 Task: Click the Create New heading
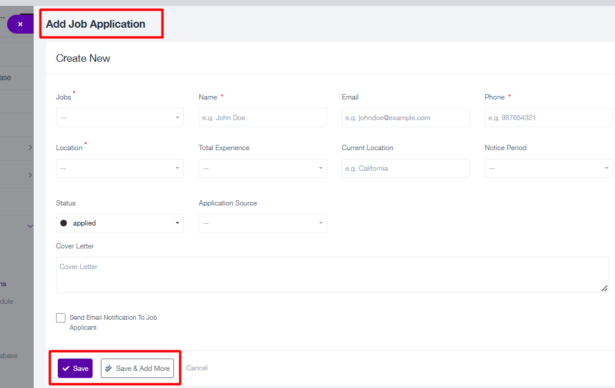pyautogui.click(x=83, y=58)
